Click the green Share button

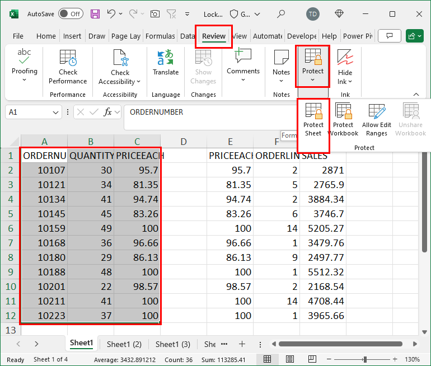415,36
